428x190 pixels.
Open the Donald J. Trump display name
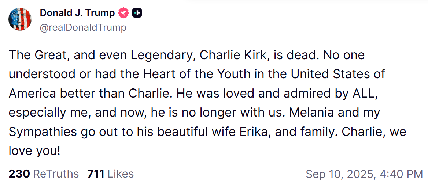tap(77, 13)
